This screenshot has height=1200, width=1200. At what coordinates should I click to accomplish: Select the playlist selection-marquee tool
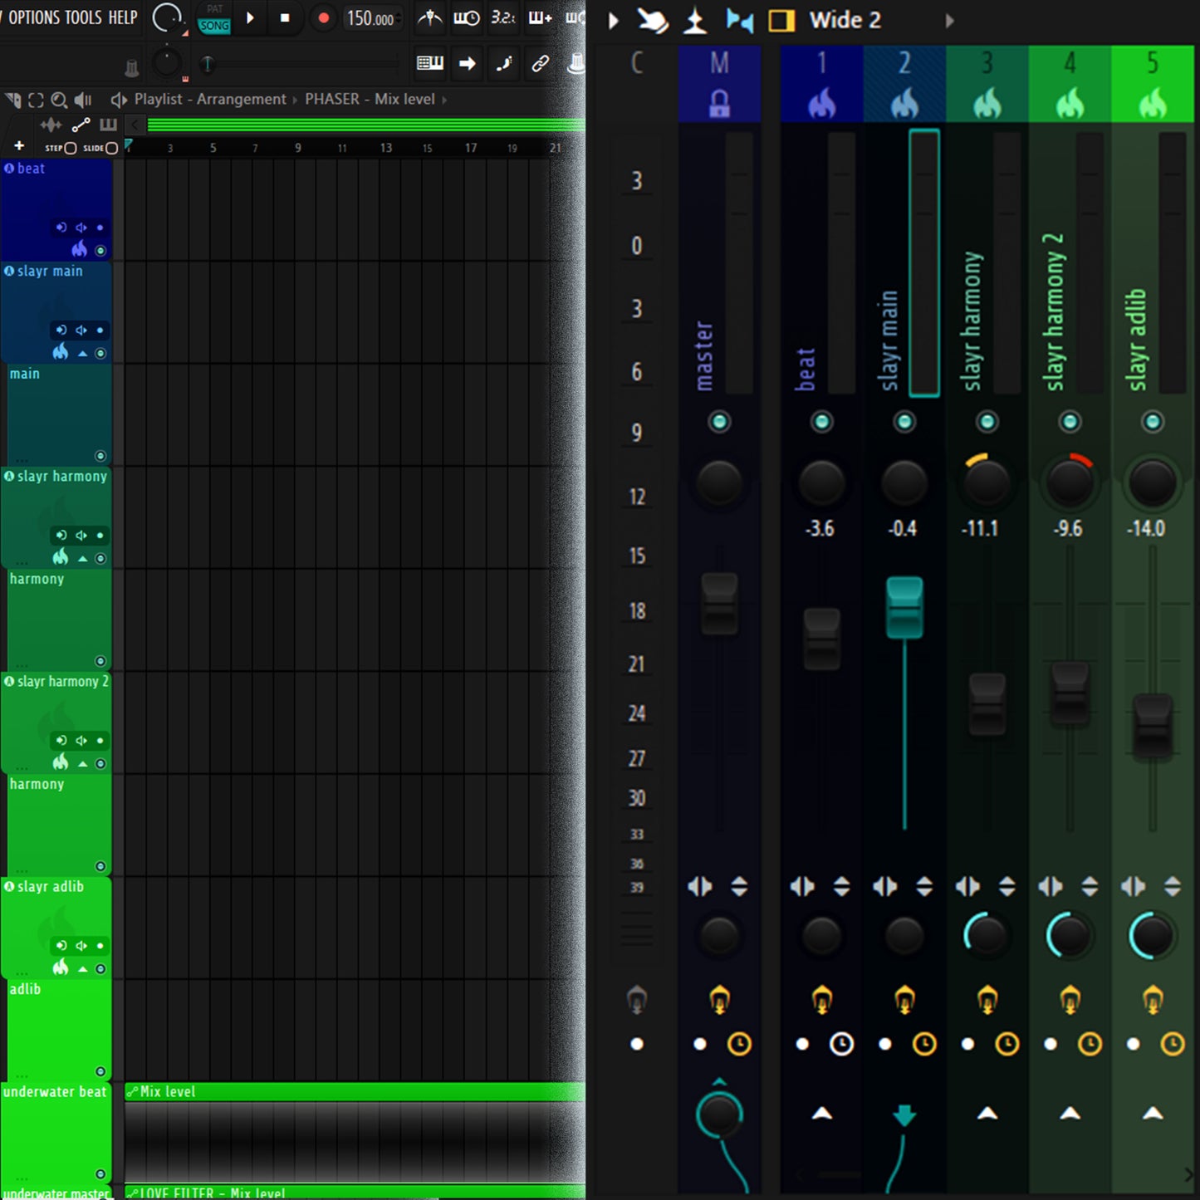pos(36,100)
